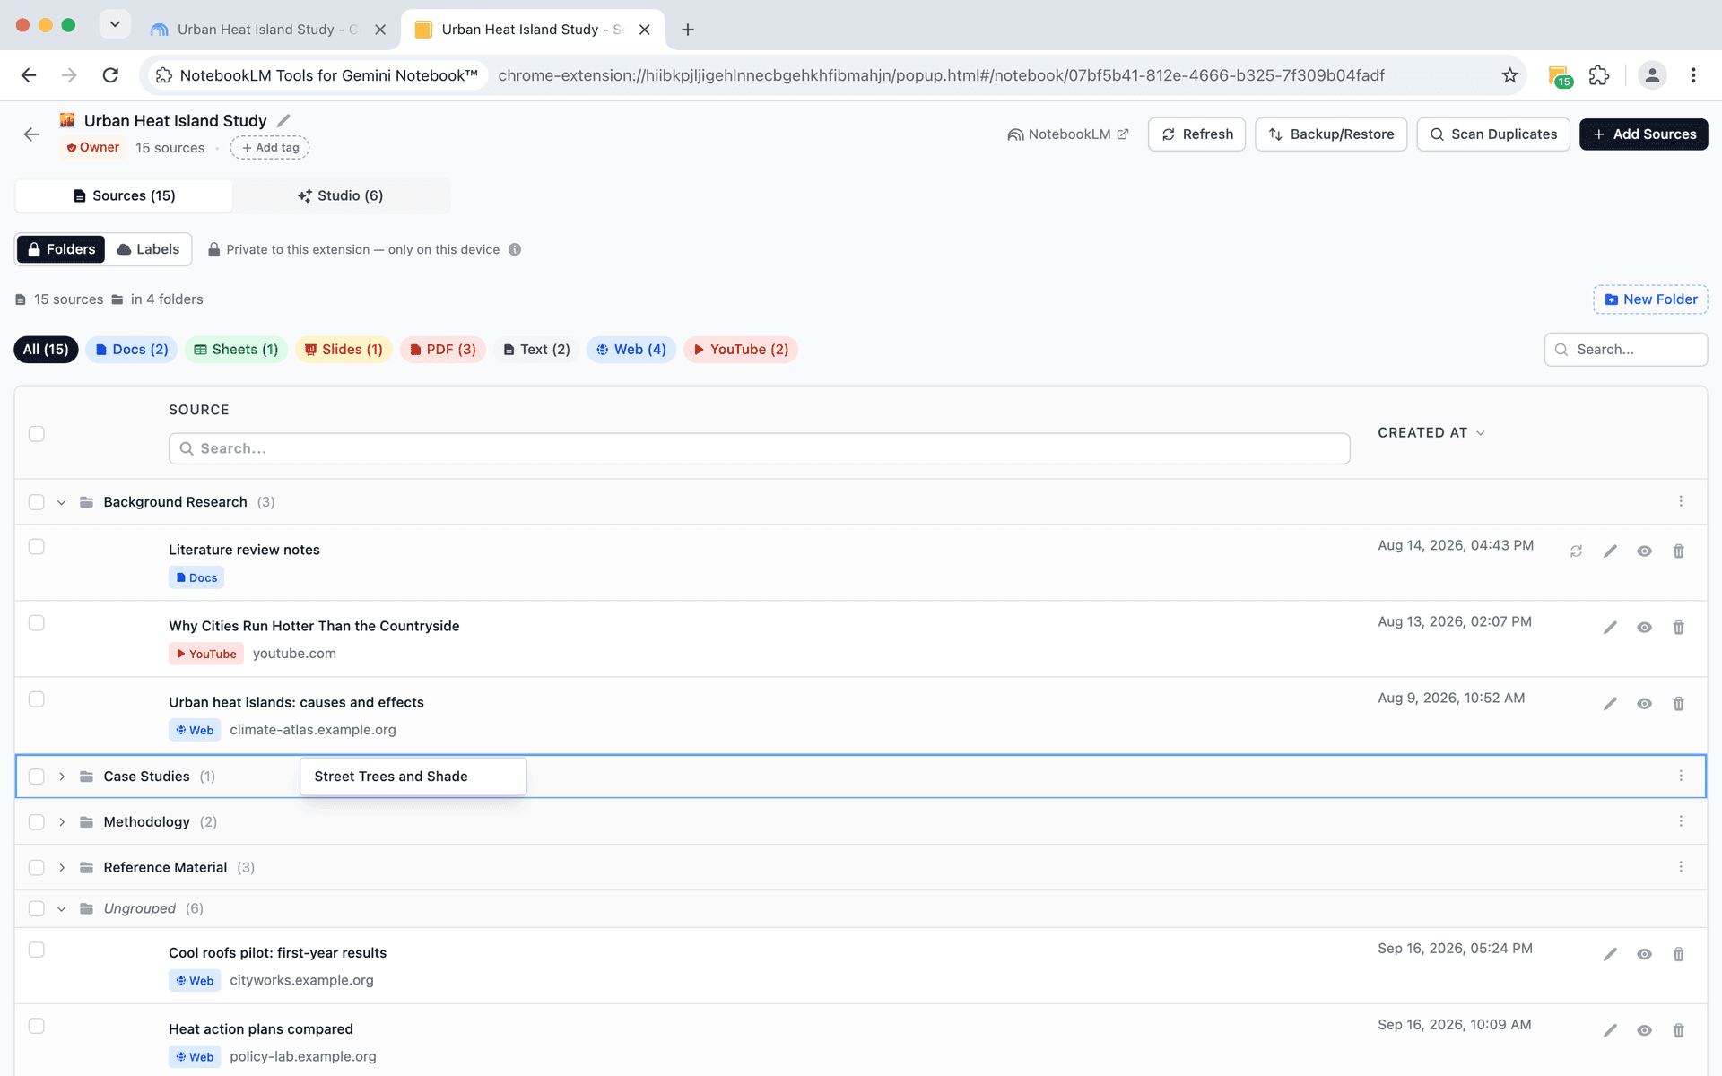
Task: Click the back arrow beside Urban Heat Island Study
Action: (31, 134)
